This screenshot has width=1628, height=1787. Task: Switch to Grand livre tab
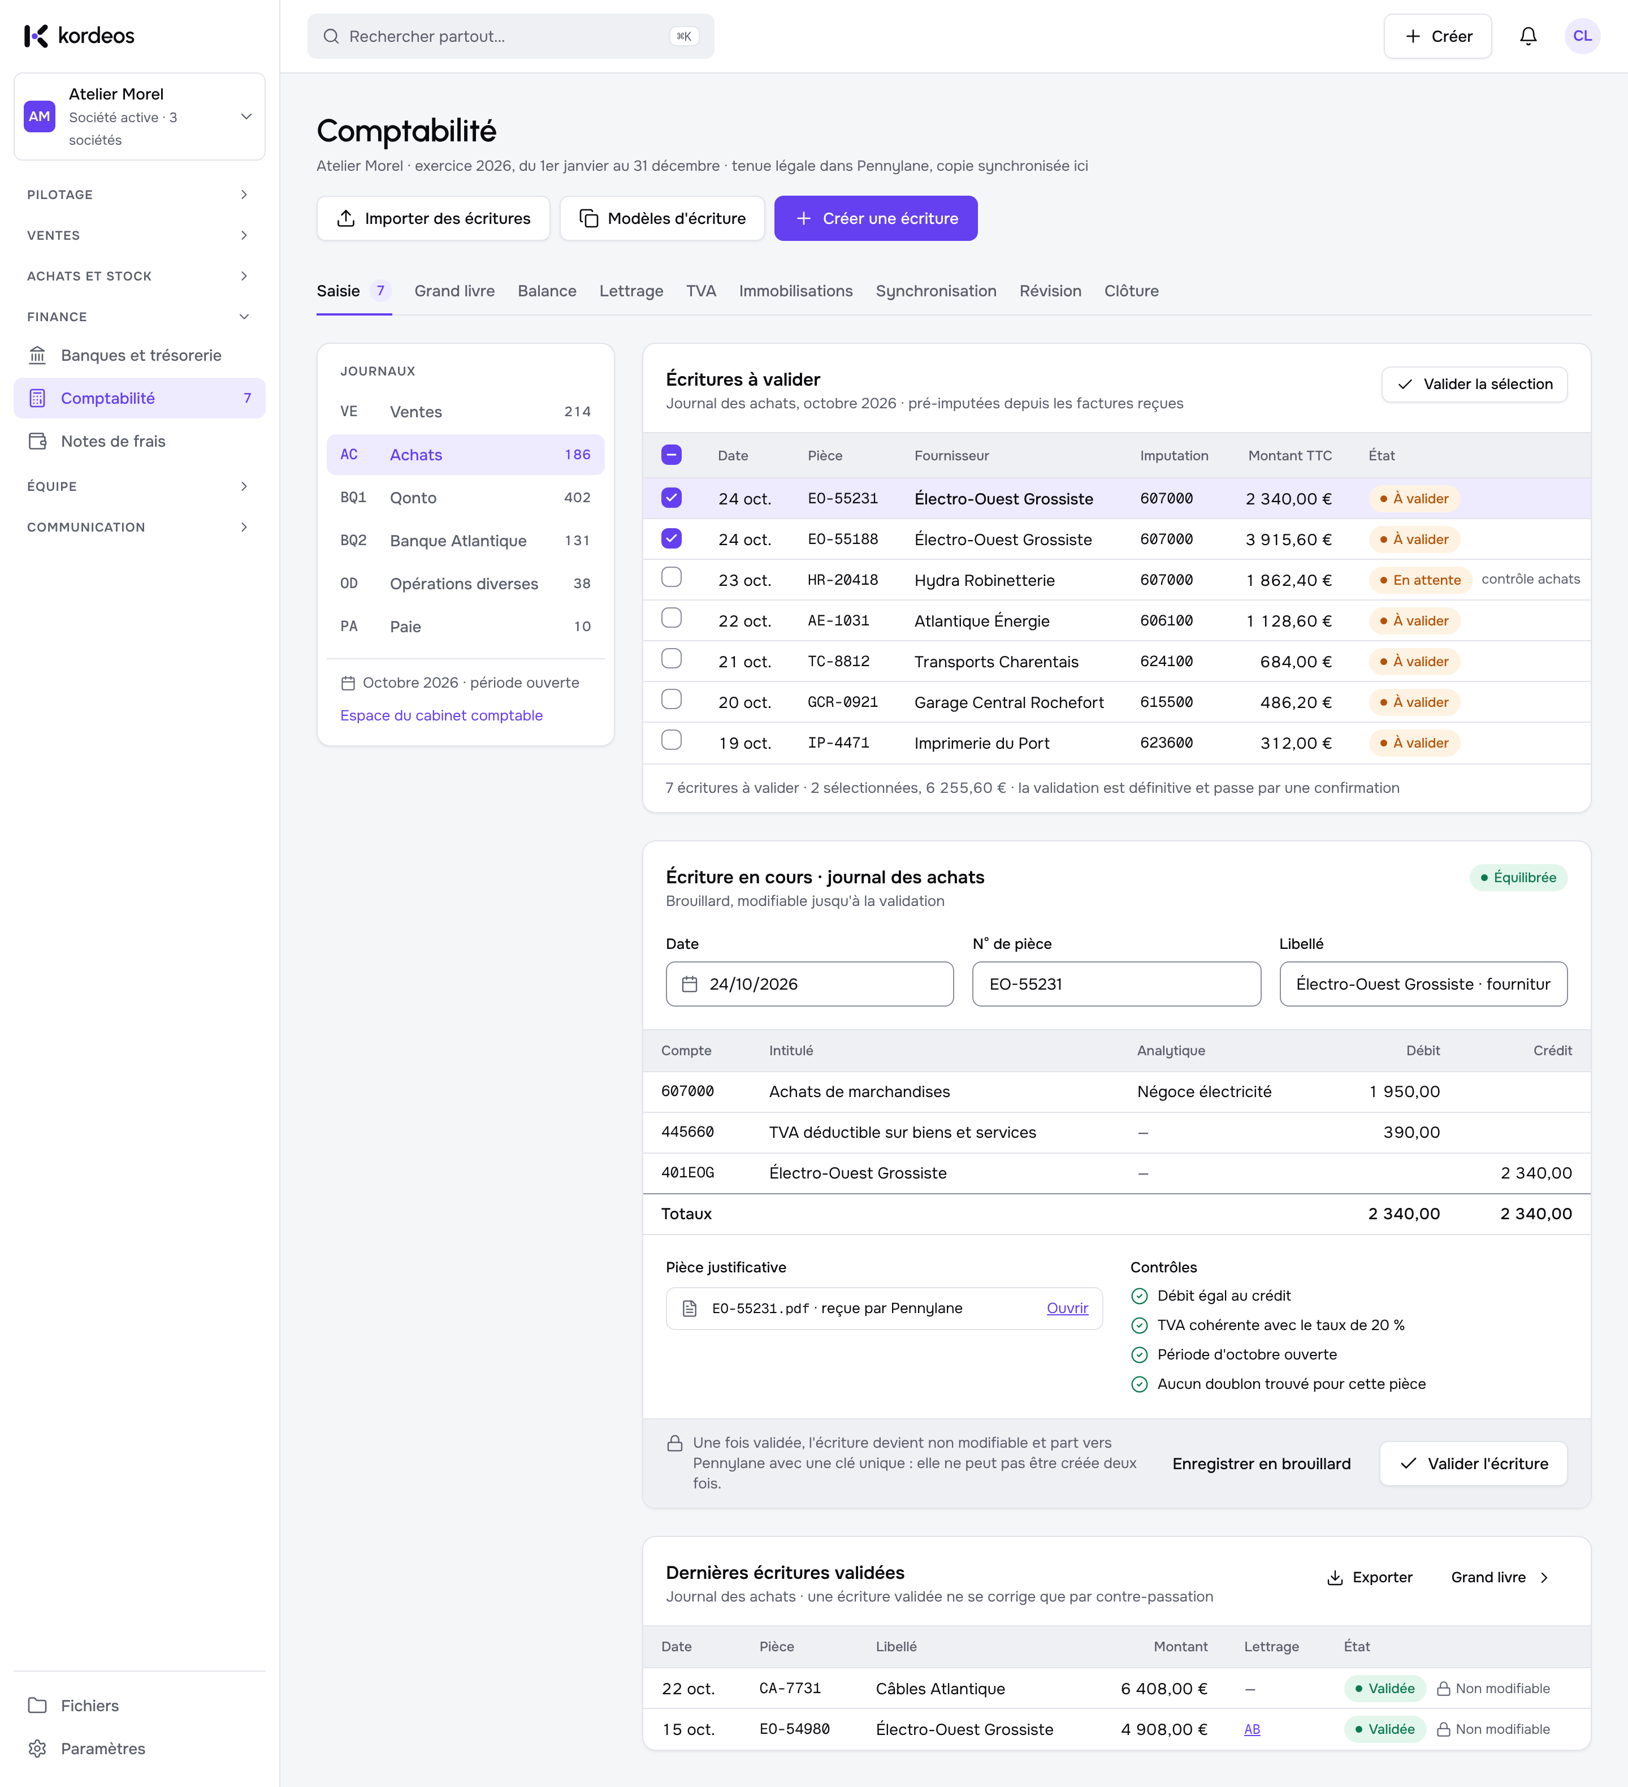(454, 291)
